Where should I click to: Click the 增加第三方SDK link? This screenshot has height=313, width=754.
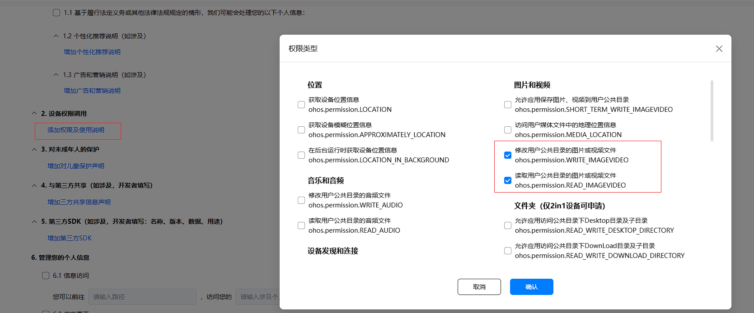click(x=70, y=238)
